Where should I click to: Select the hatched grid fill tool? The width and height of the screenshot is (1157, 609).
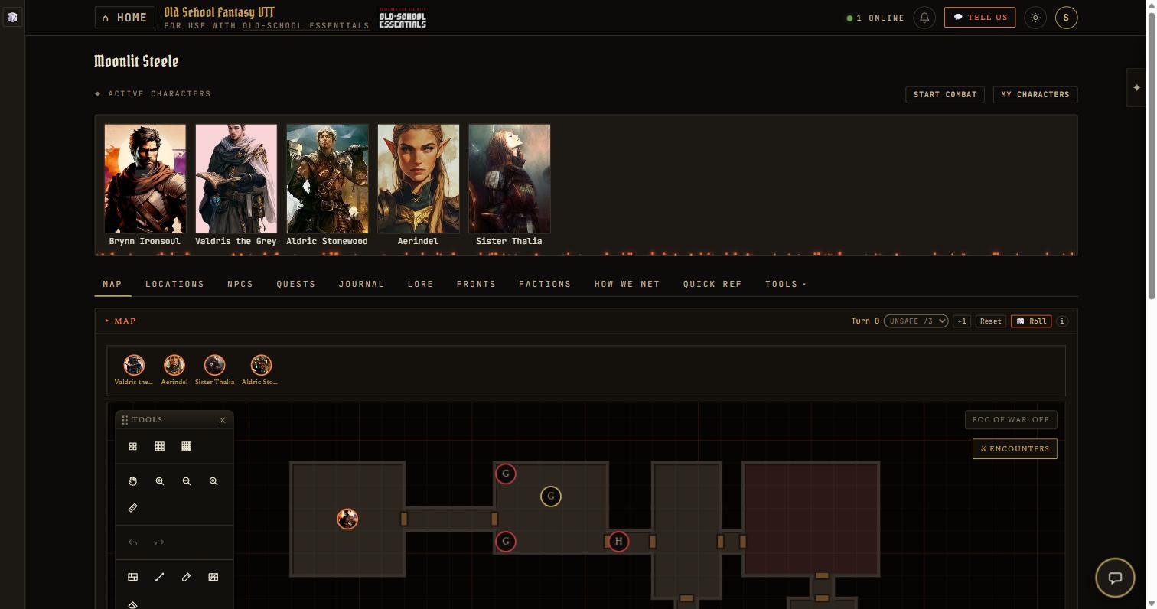pos(213,577)
